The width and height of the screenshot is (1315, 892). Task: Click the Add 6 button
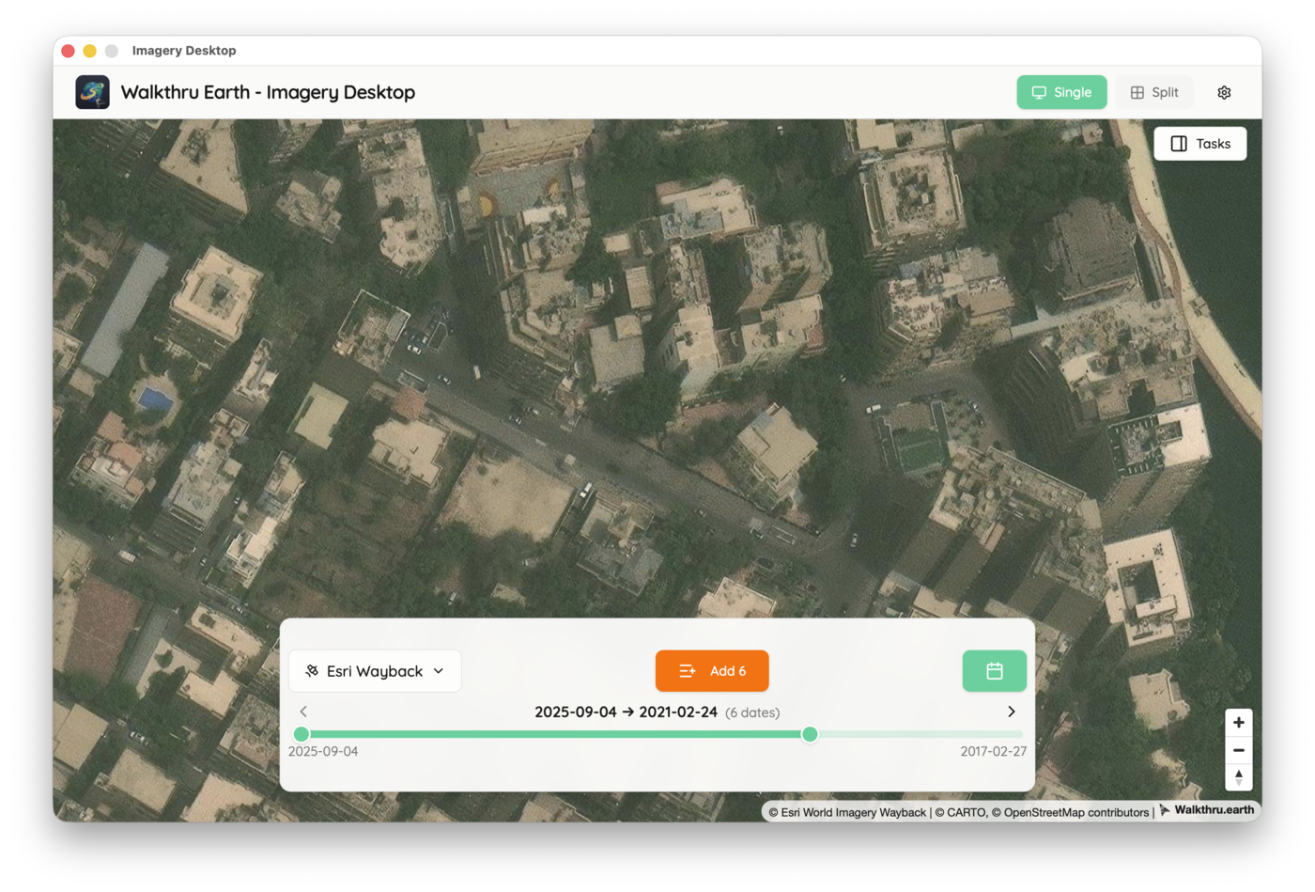pyautogui.click(x=712, y=671)
